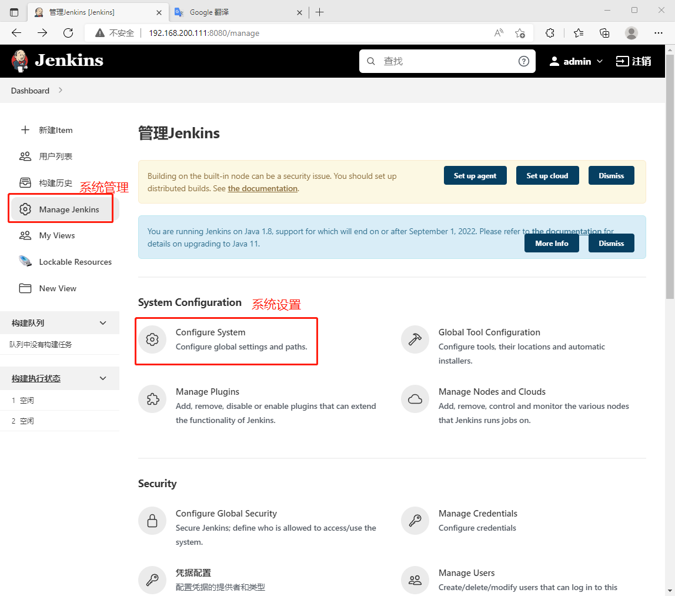Image resolution: width=675 pixels, height=596 pixels.
Task: Open browser settings ellipsis menu
Action: (658, 33)
